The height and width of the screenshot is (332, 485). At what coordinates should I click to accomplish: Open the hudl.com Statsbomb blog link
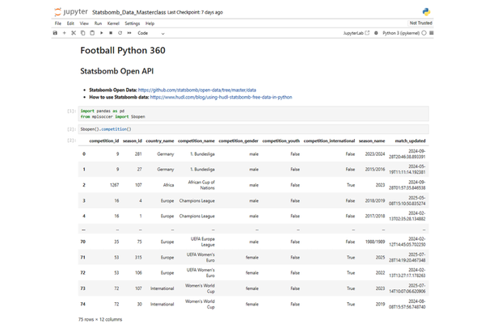click(x=221, y=98)
